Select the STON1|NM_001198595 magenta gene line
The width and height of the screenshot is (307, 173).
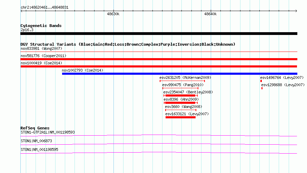[159, 153]
